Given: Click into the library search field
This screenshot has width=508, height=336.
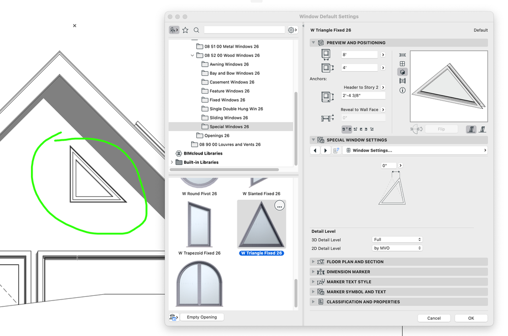Looking at the screenshot, I should pos(244,30).
